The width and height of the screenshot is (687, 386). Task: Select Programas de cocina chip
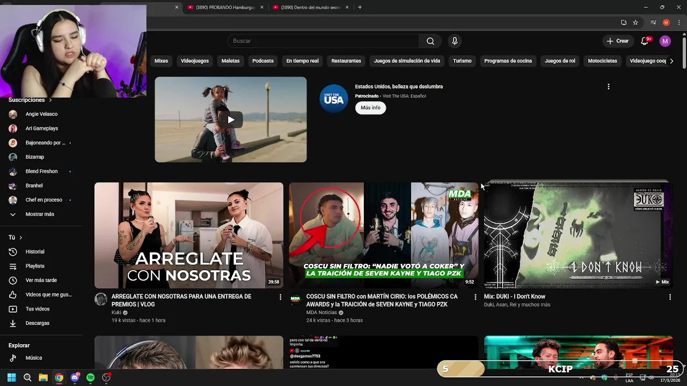(508, 61)
